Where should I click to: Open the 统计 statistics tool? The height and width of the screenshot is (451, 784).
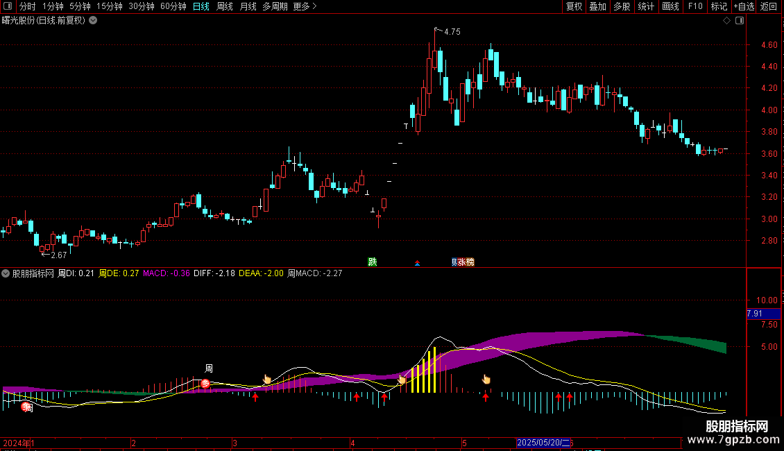[645, 6]
